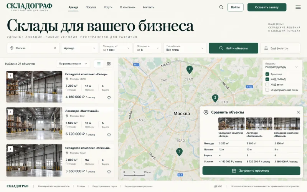This screenshot has width=307, height=192.
Task: Open the Потолки, м dropdown
Action: tap(148, 48)
